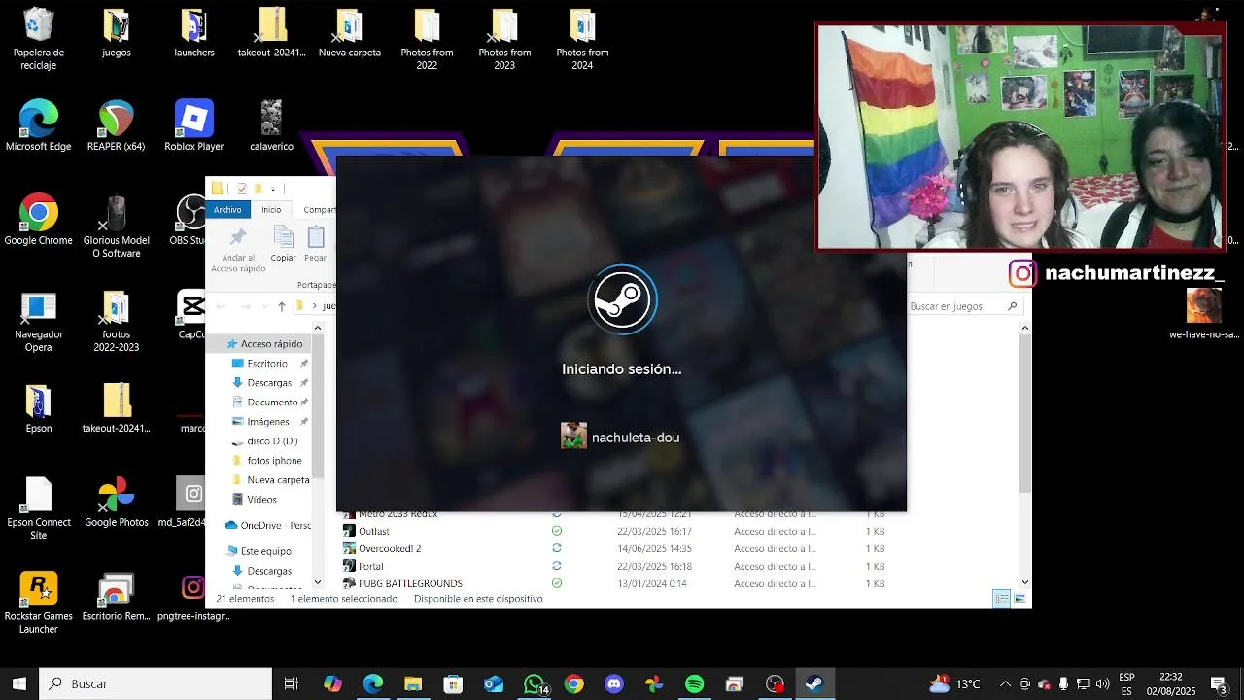Show hidden icons in the system tray
This screenshot has height=700, width=1244.
(x=1005, y=683)
